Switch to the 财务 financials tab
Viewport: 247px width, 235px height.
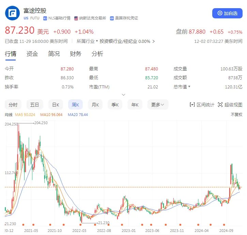tap(76, 54)
